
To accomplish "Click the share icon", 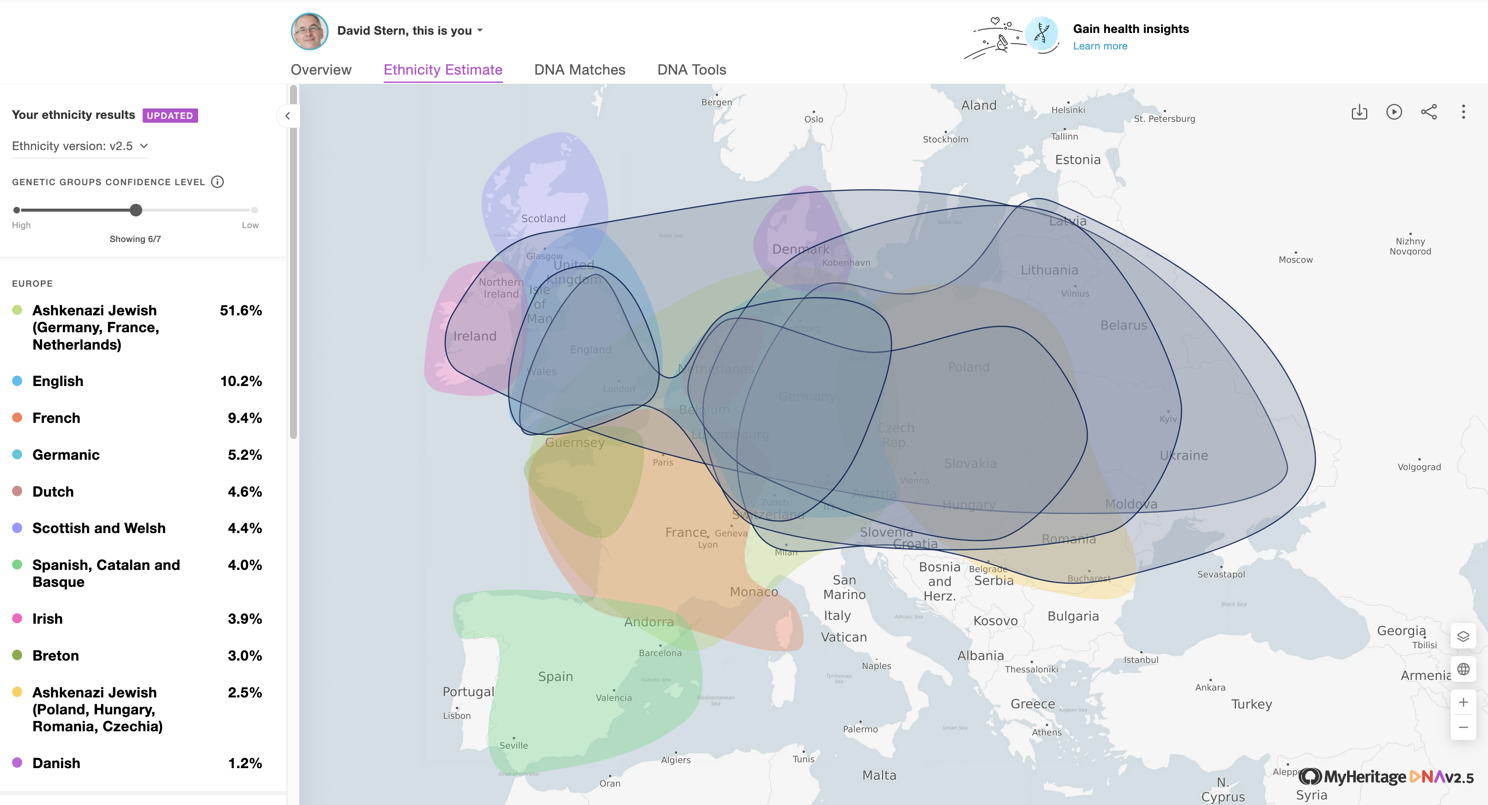I will pyautogui.click(x=1429, y=112).
